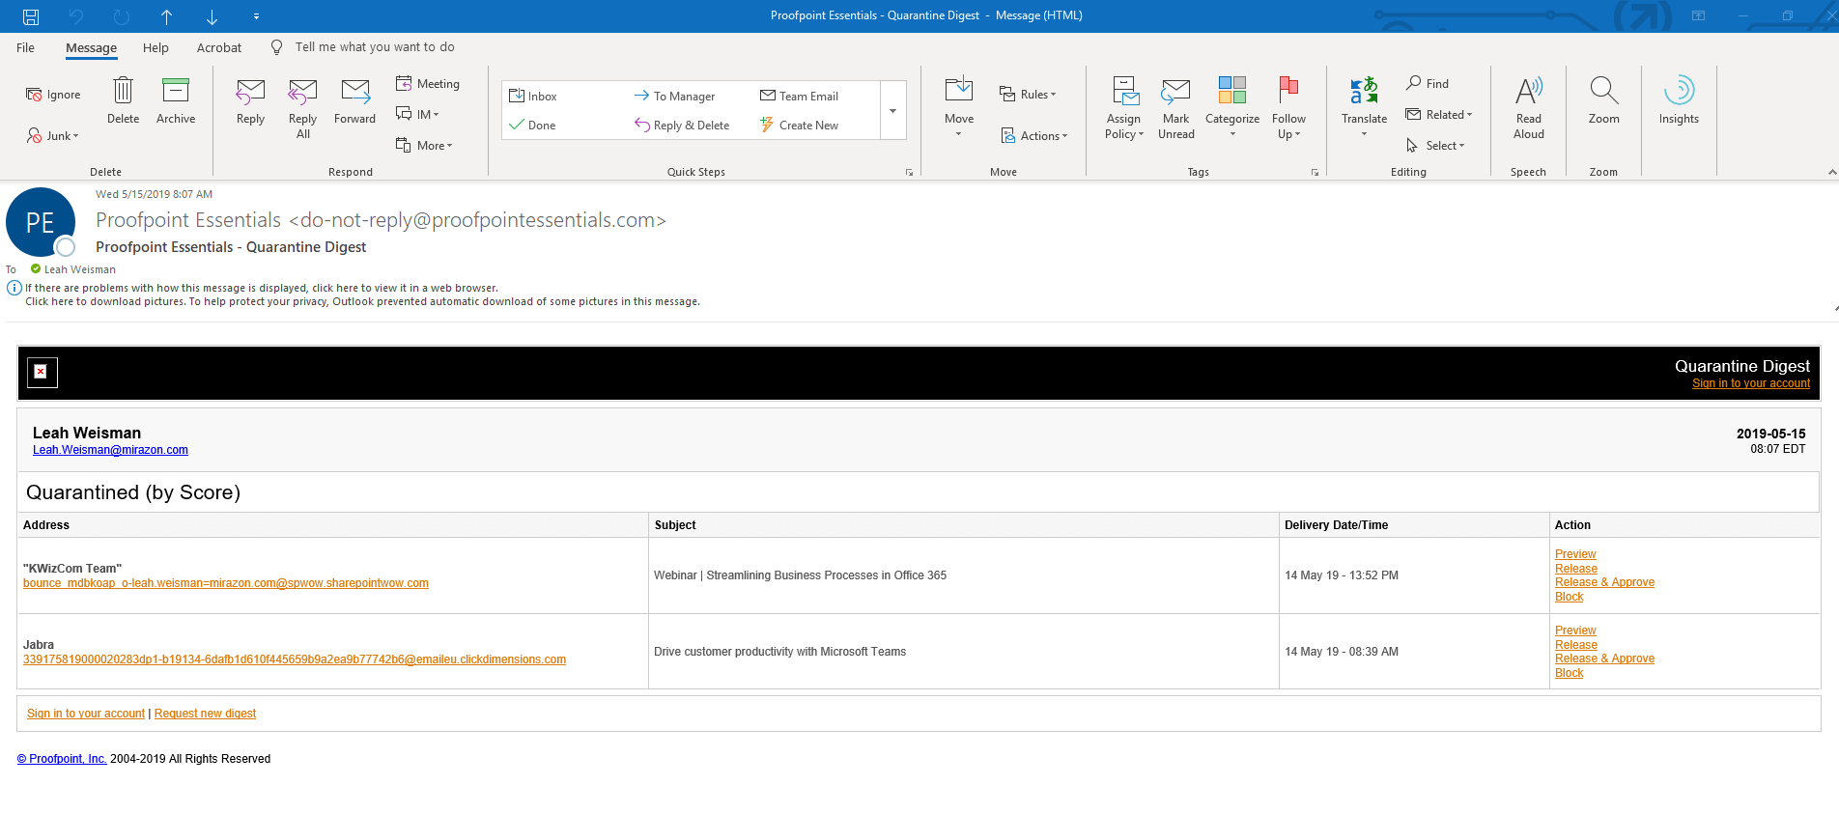Image resolution: width=1839 pixels, height=813 pixels.
Task: Go to the next item with down arrow
Action: click(x=212, y=16)
